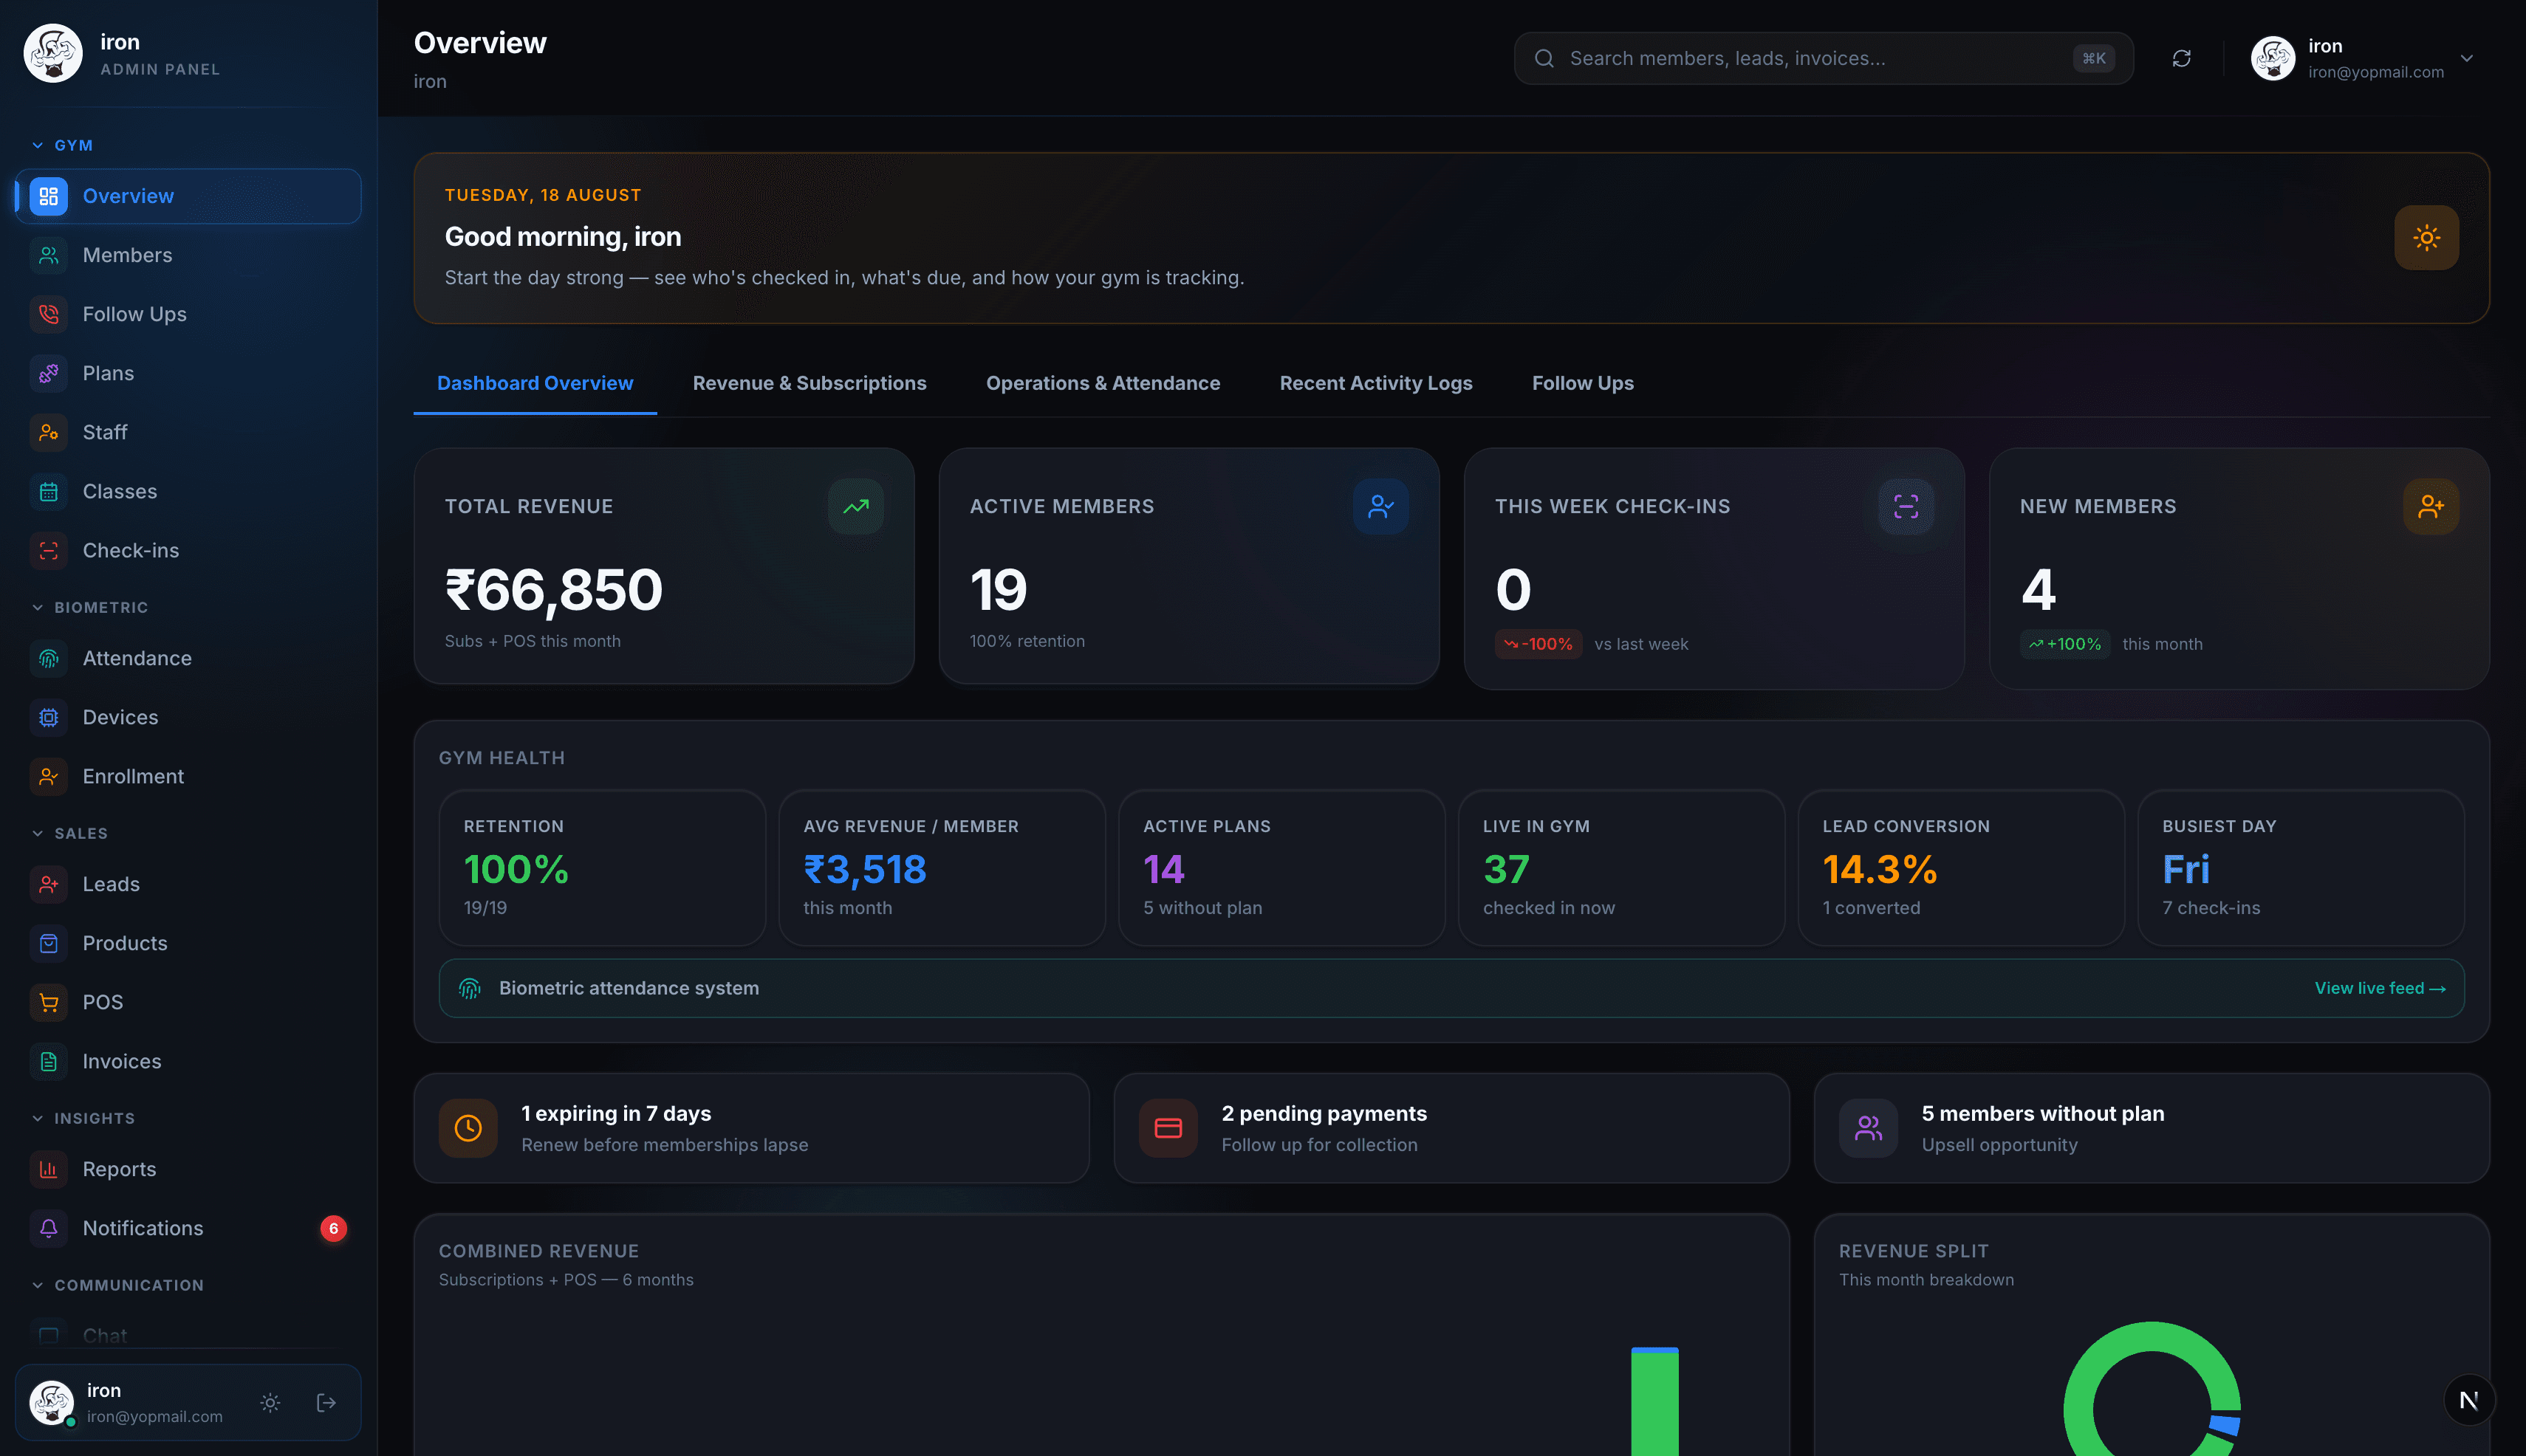
Task: Click the iron logo in sidebar top
Action: pos(53,53)
